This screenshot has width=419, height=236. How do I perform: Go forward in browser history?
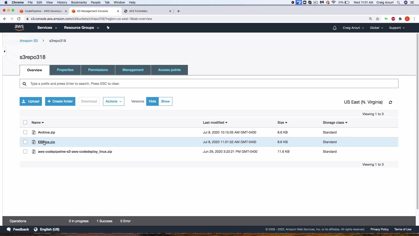(x=12, y=19)
